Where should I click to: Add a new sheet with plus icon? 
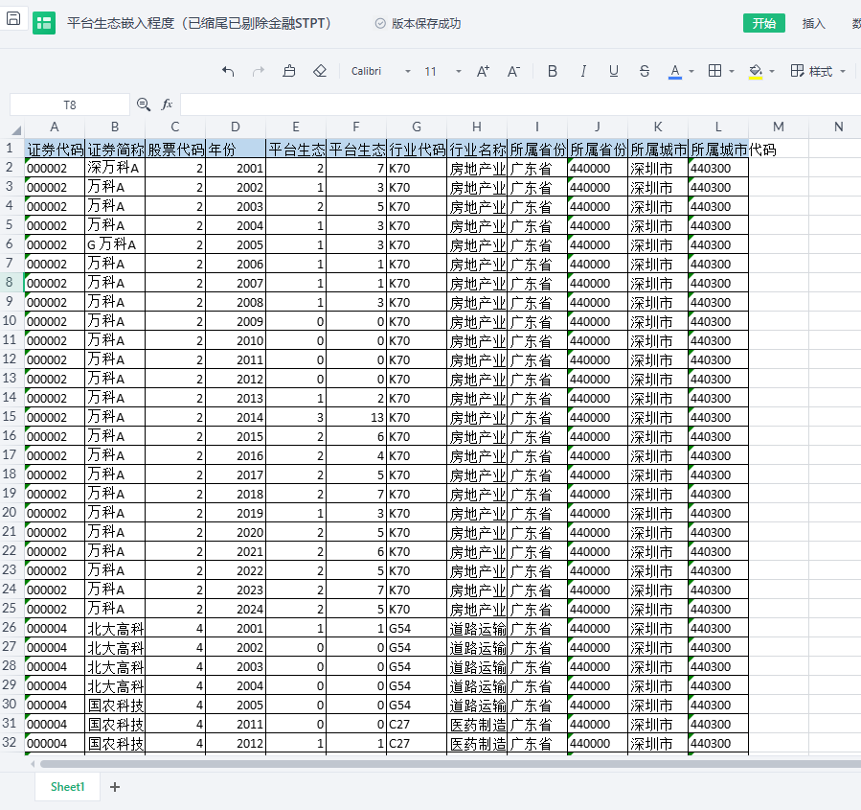[115, 787]
